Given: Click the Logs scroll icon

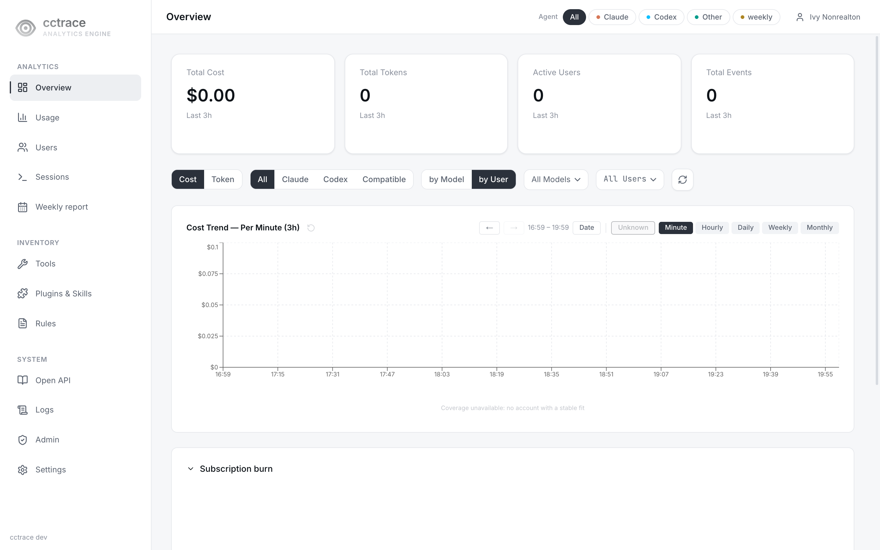Looking at the screenshot, I should (23, 410).
